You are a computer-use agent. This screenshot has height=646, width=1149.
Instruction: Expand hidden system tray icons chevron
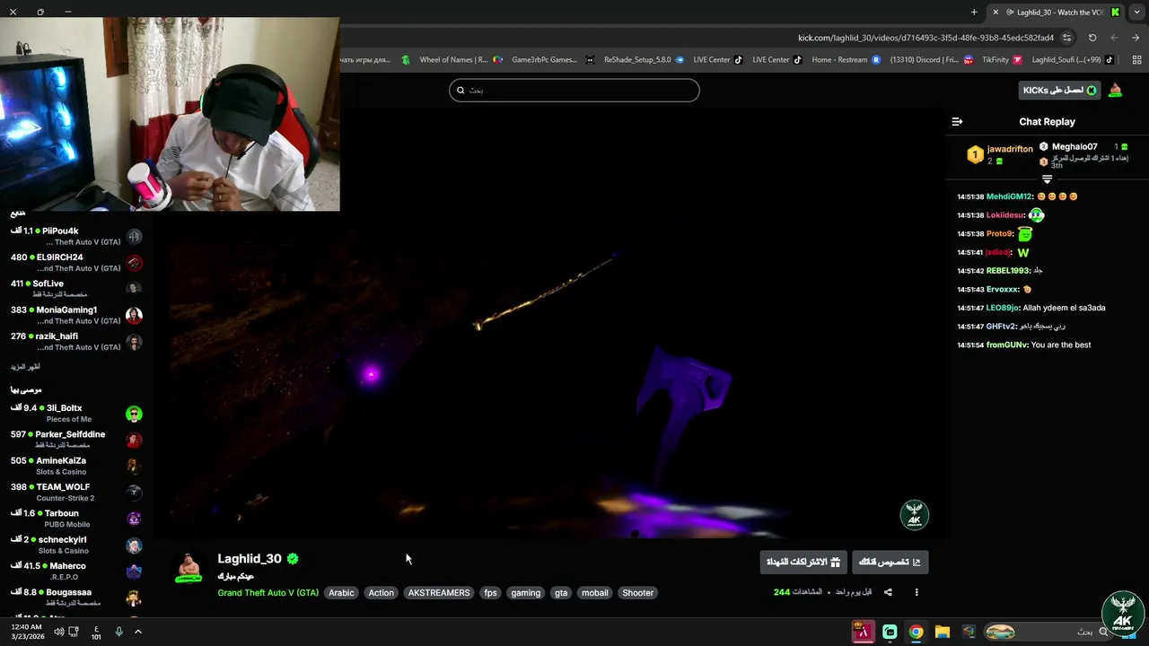tap(137, 632)
